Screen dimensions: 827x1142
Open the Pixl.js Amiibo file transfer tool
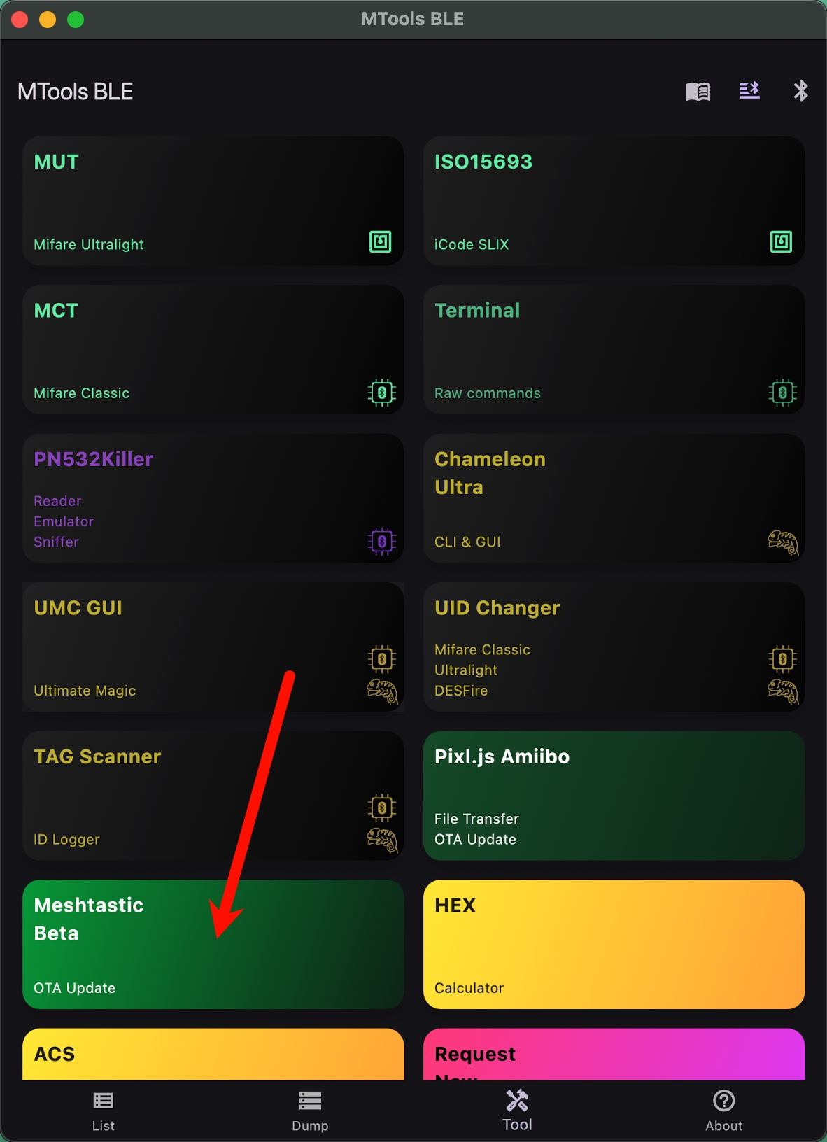[x=614, y=796]
